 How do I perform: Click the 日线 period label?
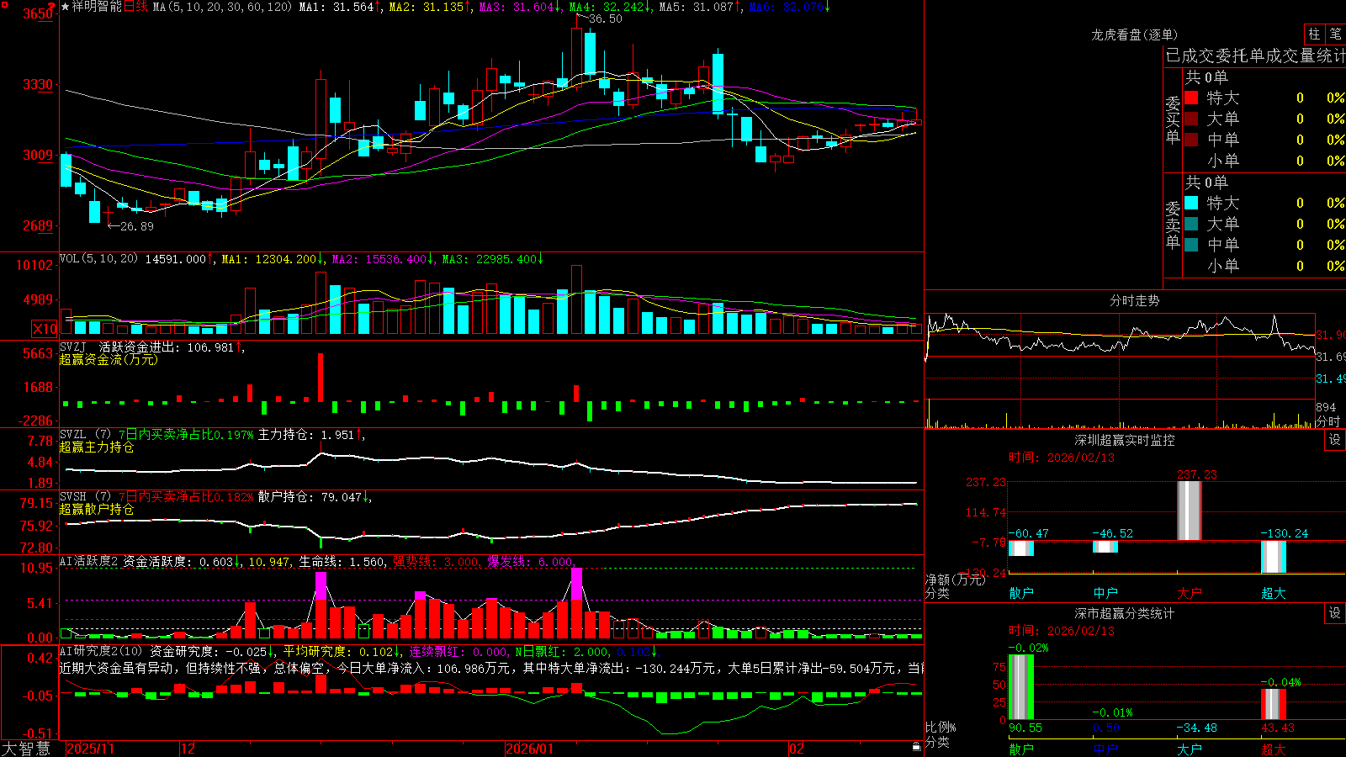coord(135,7)
